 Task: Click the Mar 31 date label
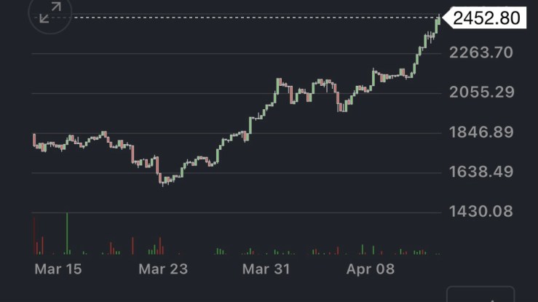click(x=266, y=269)
